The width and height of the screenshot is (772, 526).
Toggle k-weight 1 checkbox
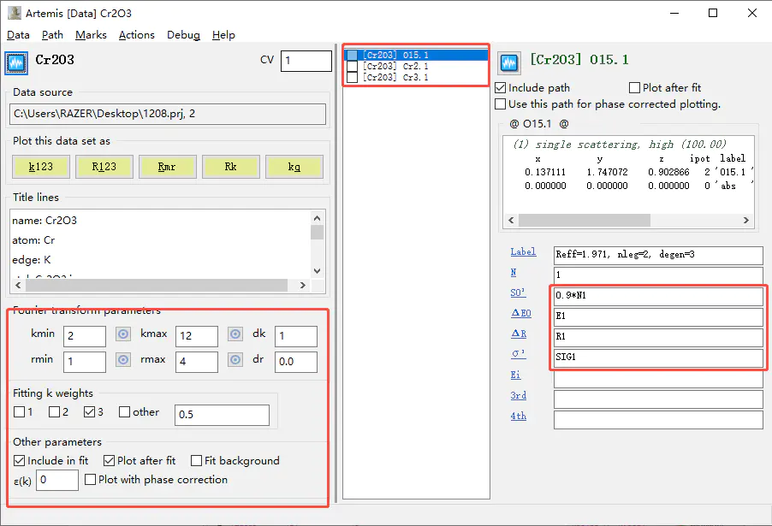(x=19, y=412)
